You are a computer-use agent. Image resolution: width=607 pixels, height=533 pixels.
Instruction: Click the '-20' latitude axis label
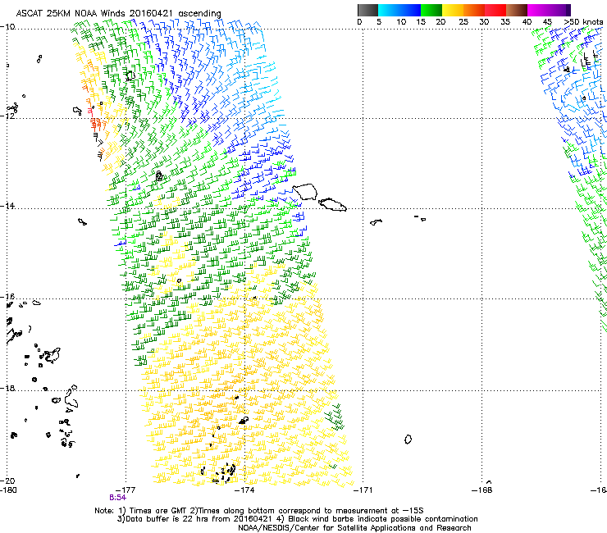[x=7, y=481]
